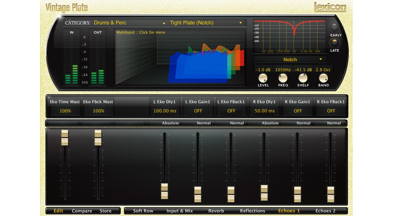Click the L Eko Dly1 100.00 ms value

point(165,111)
